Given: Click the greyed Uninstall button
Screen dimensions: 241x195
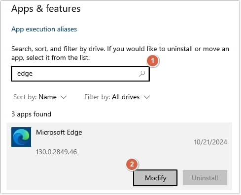Looking at the screenshot, I should pyautogui.click(x=205, y=178).
